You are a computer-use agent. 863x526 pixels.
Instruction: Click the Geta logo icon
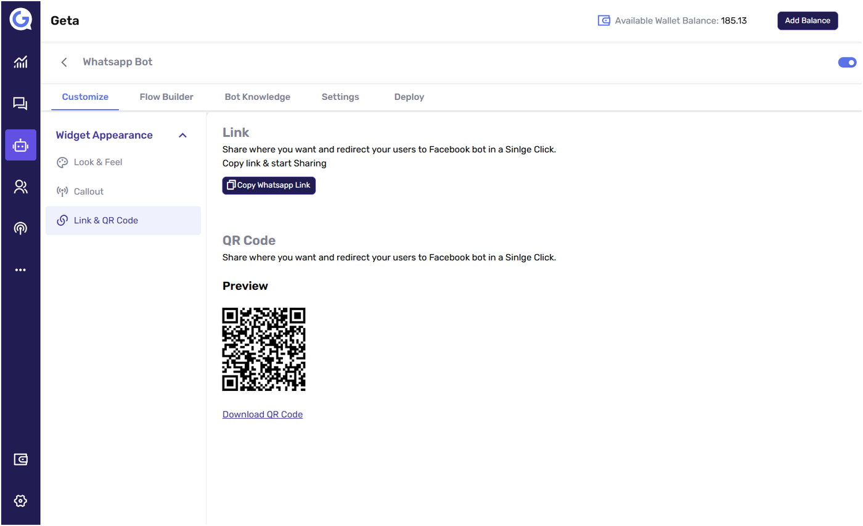pos(20,20)
